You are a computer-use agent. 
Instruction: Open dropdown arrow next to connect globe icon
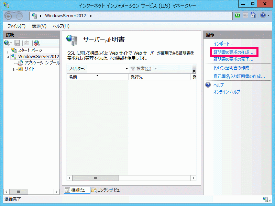tap(11, 43)
